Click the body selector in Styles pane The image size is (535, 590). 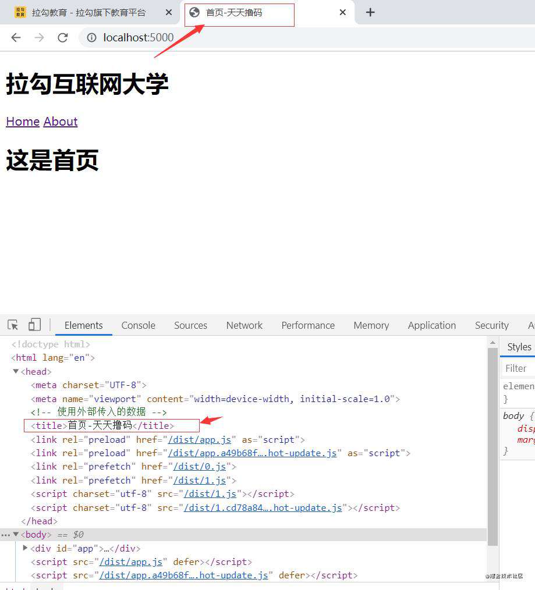click(x=513, y=416)
